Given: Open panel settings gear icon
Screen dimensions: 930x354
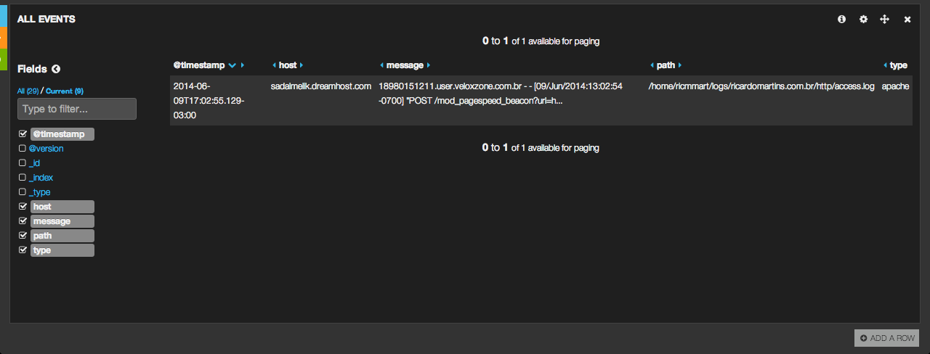Looking at the screenshot, I should click(x=863, y=20).
